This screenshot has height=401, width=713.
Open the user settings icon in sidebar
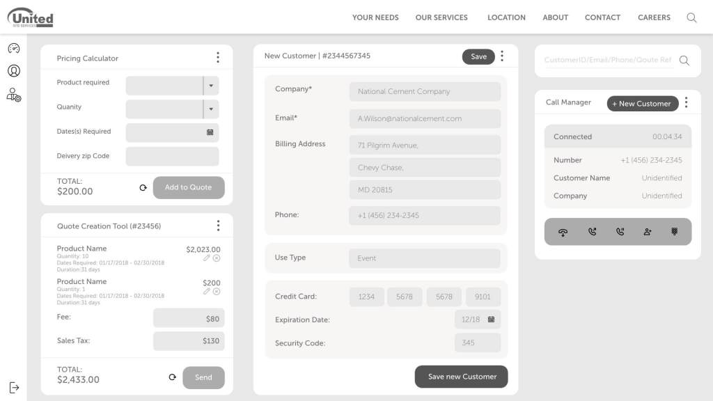coord(13,95)
